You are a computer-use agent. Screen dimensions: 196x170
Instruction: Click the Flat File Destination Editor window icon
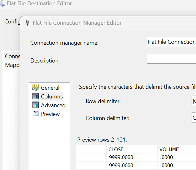[2, 4]
